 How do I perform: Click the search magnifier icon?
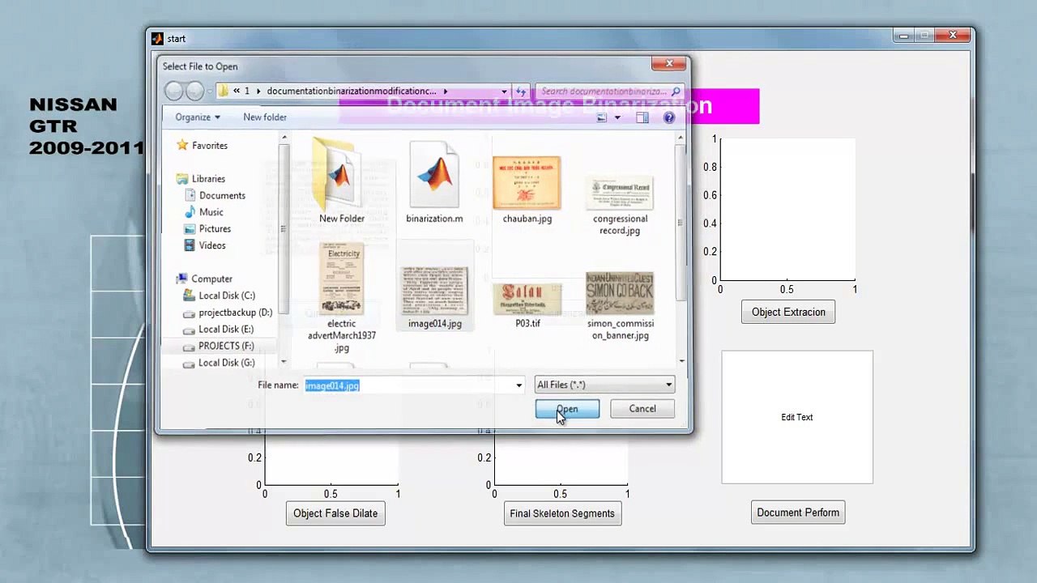coord(676,91)
